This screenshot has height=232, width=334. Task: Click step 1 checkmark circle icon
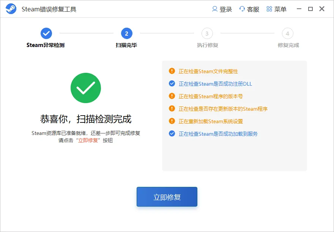[x=46, y=33]
